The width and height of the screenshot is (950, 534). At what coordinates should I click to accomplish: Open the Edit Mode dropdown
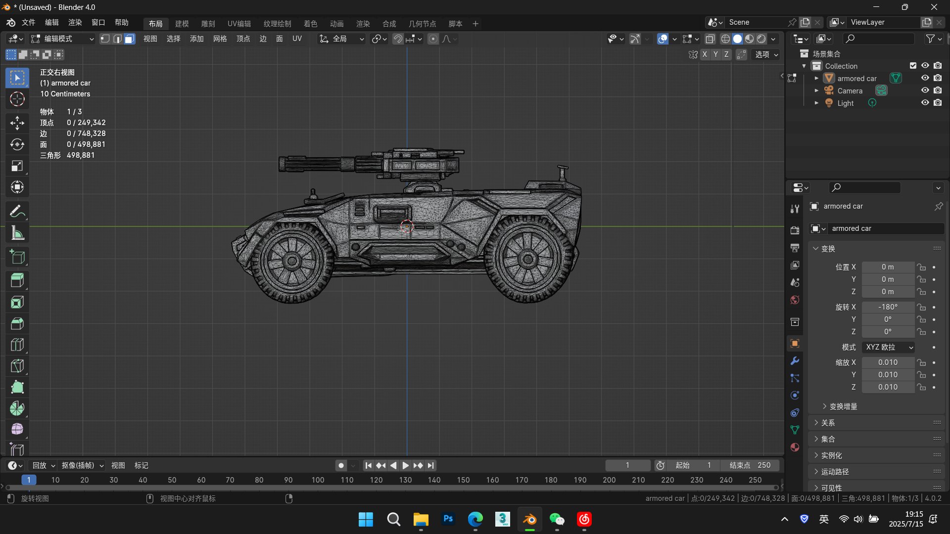point(62,39)
